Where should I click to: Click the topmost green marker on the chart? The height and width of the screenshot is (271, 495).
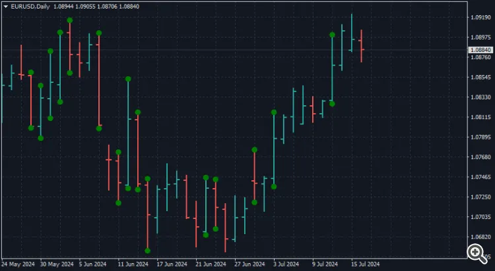pos(69,20)
